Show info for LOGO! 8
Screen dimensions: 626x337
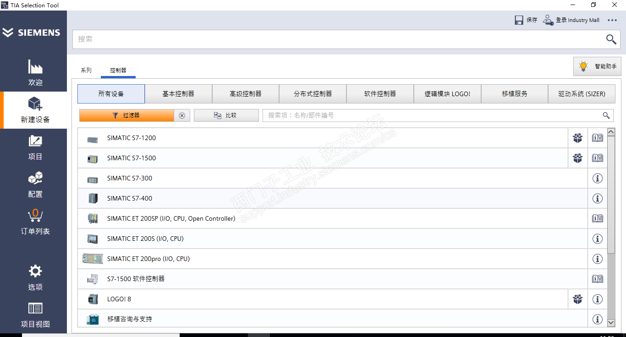tap(598, 299)
